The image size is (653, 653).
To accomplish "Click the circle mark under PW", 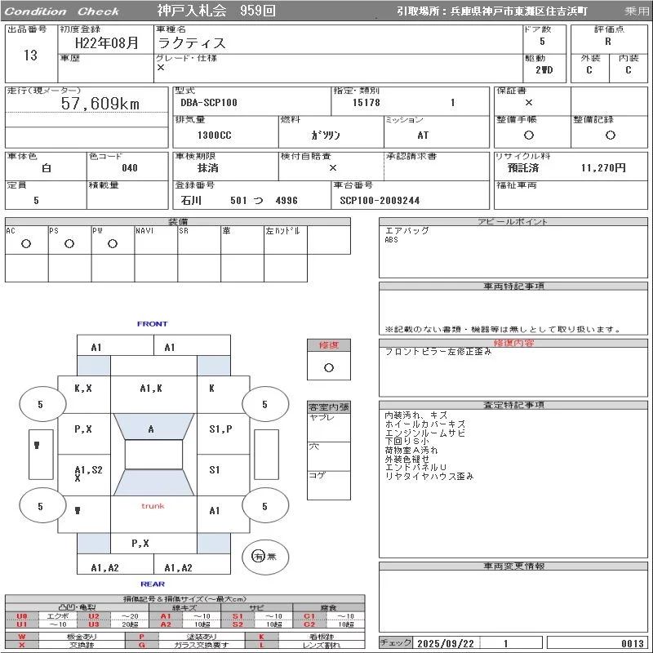I will point(113,243).
